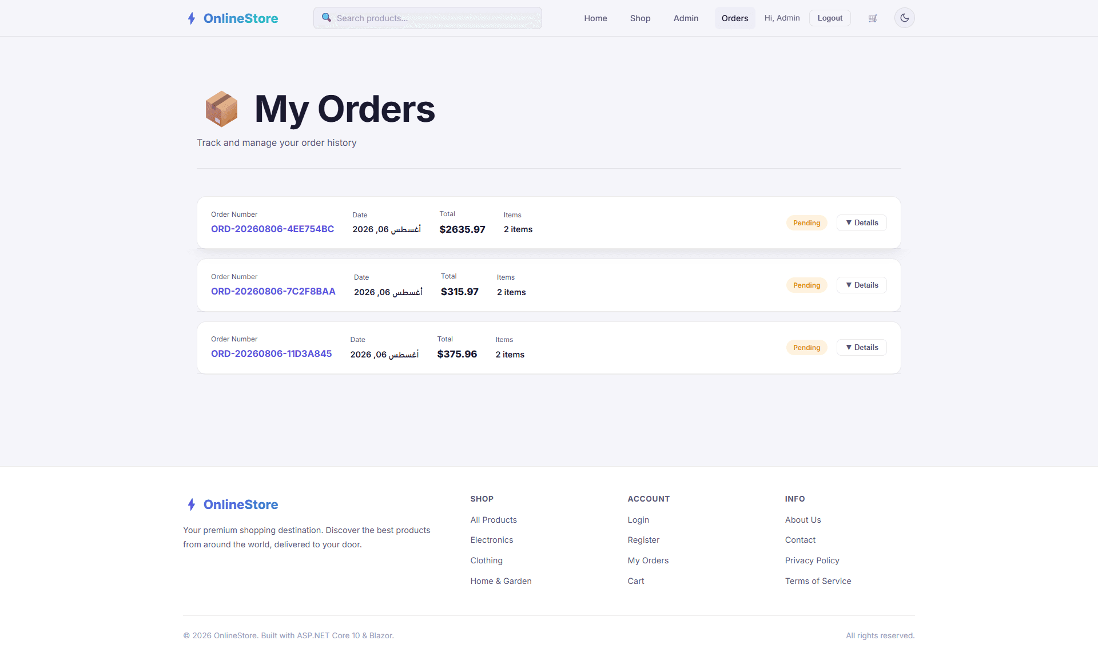
Task: Click the total $375.96
Action: point(457,354)
